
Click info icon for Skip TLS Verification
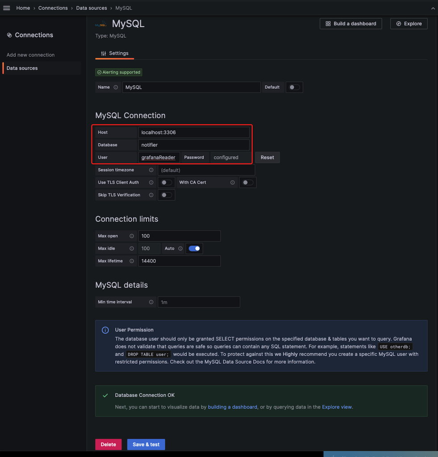pyautogui.click(x=151, y=195)
